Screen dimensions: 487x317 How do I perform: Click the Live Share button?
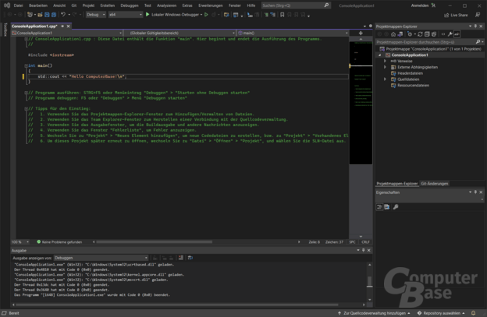click(x=456, y=15)
